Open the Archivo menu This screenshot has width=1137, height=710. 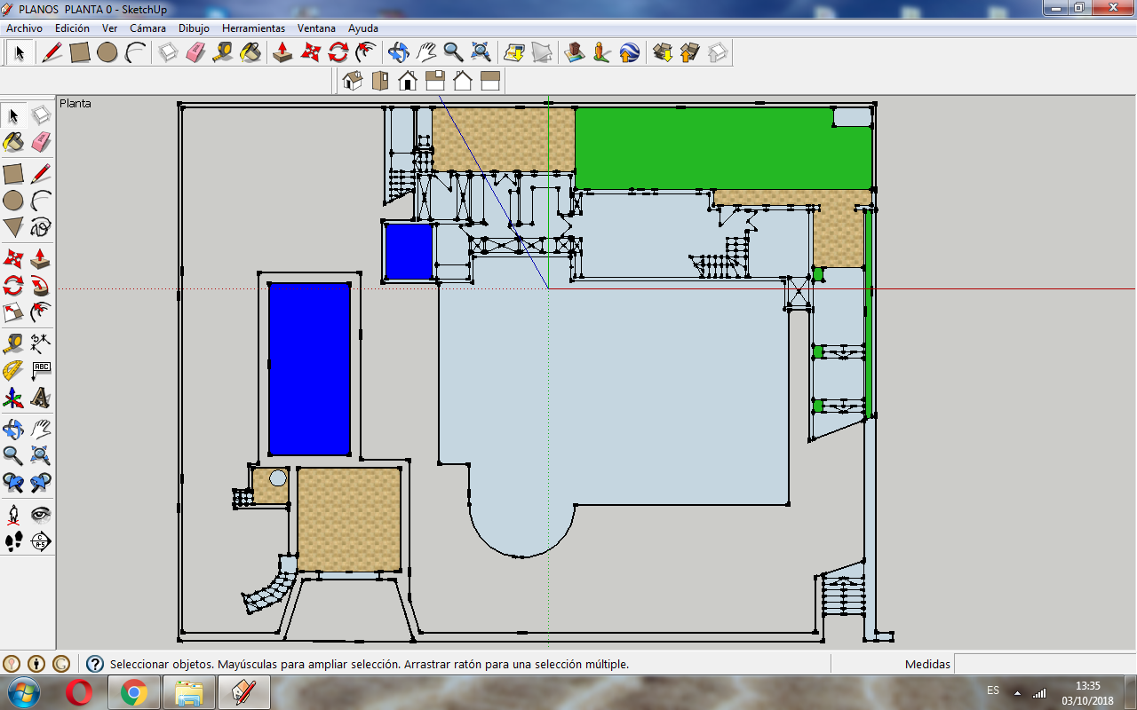pyautogui.click(x=24, y=28)
